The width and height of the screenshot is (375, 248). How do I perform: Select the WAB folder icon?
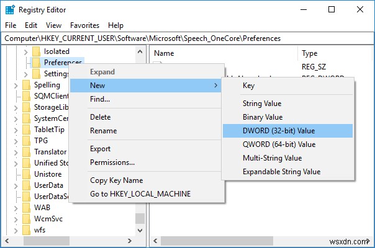27,208
